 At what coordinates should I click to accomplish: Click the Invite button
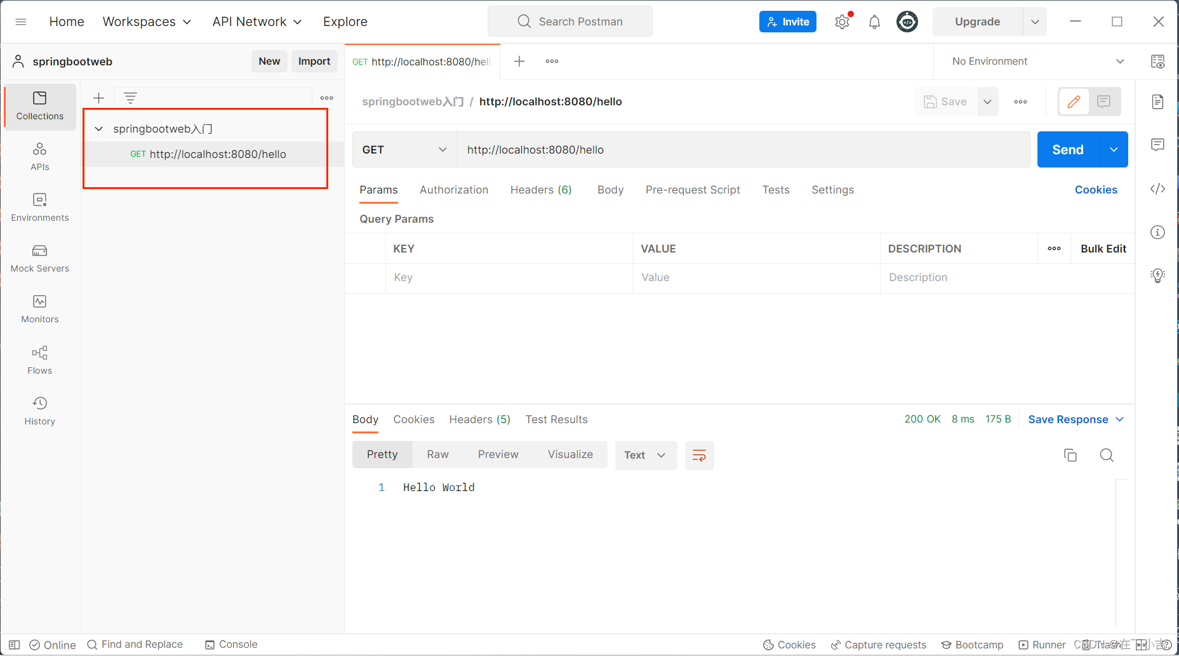coord(788,22)
